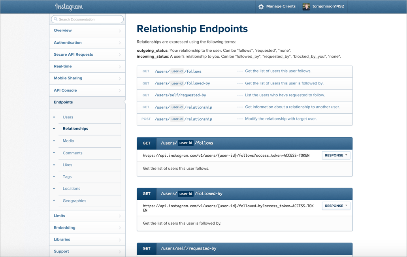The image size is (407, 257).
Task: Select API Console in sidebar
Action: tap(65, 90)
